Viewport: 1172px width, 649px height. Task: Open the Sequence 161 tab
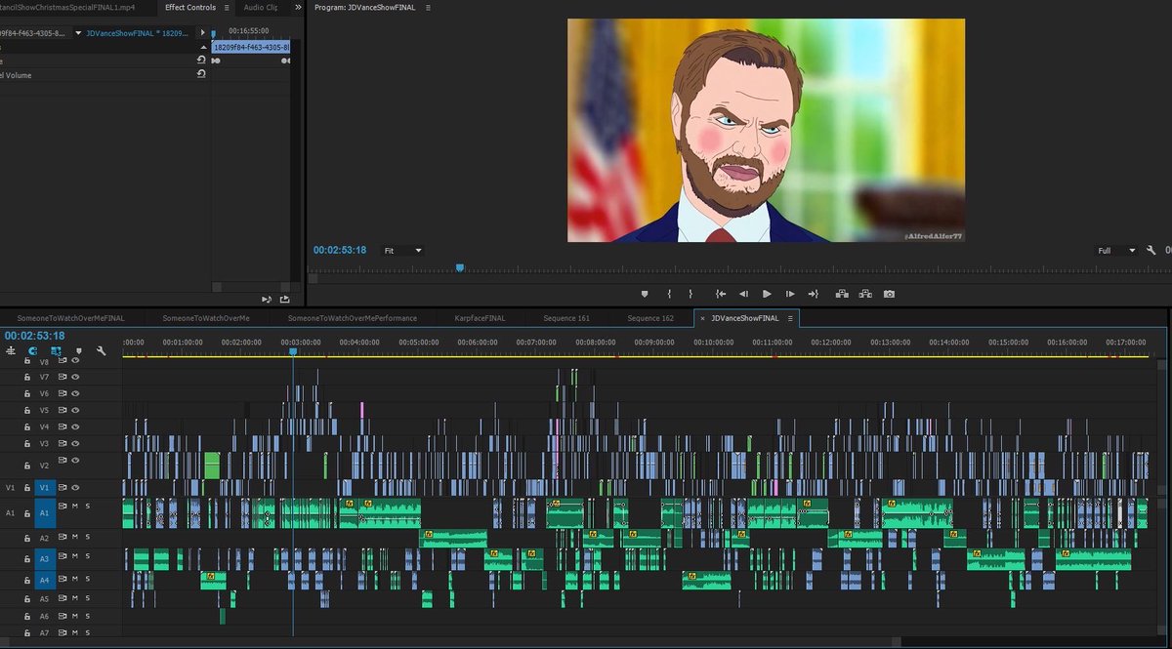[x=566, y=318]
